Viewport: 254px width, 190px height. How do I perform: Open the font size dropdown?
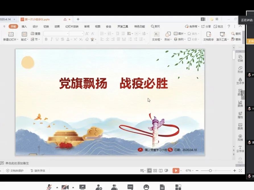click(82, 33)
